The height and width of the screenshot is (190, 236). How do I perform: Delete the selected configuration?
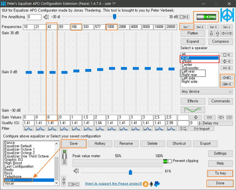click(153, 144)
